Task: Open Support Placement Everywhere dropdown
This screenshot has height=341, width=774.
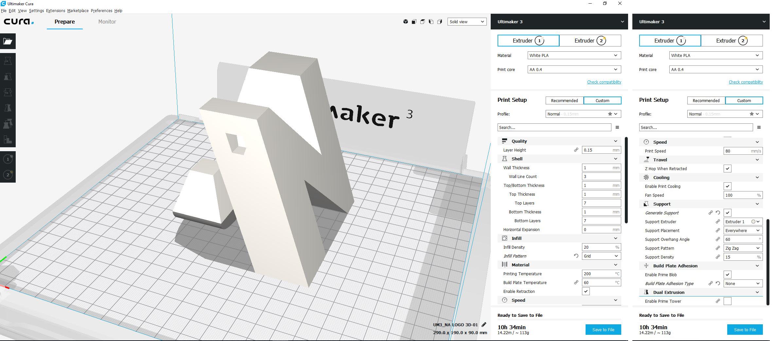Action: 743,230
